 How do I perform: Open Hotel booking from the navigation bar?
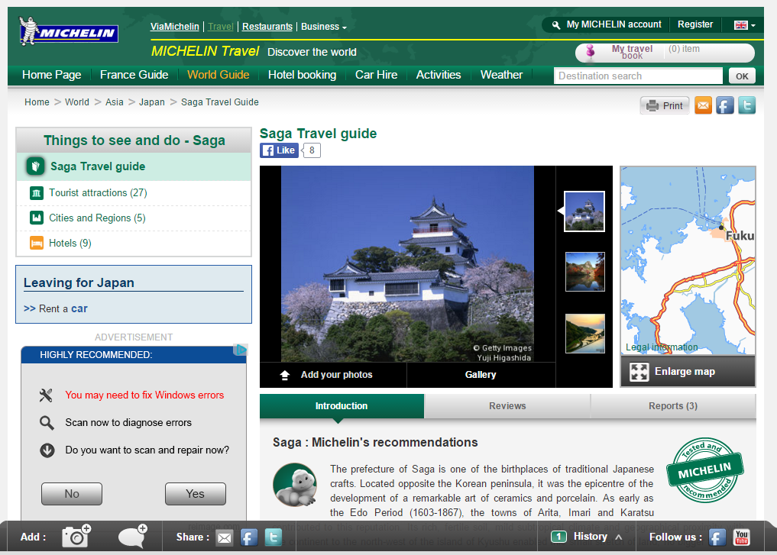tap(302, 75)
